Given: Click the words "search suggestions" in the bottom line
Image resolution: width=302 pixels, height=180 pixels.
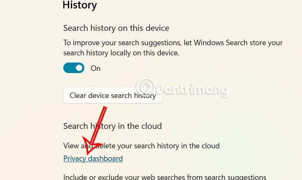Looking at the screenshot, I should click(x=237, y=177).
